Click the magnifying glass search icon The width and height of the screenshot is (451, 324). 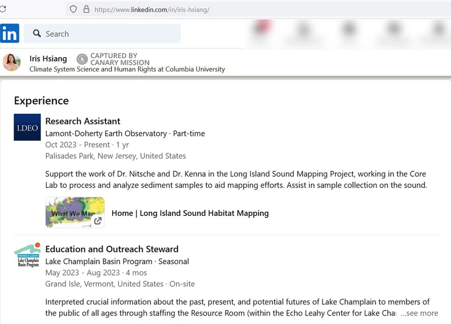tap(37, 33)
